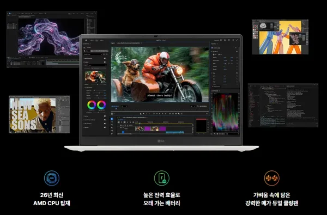
Task: Toggle the Basic Correction section switch
Action: [x=105, y=58]
